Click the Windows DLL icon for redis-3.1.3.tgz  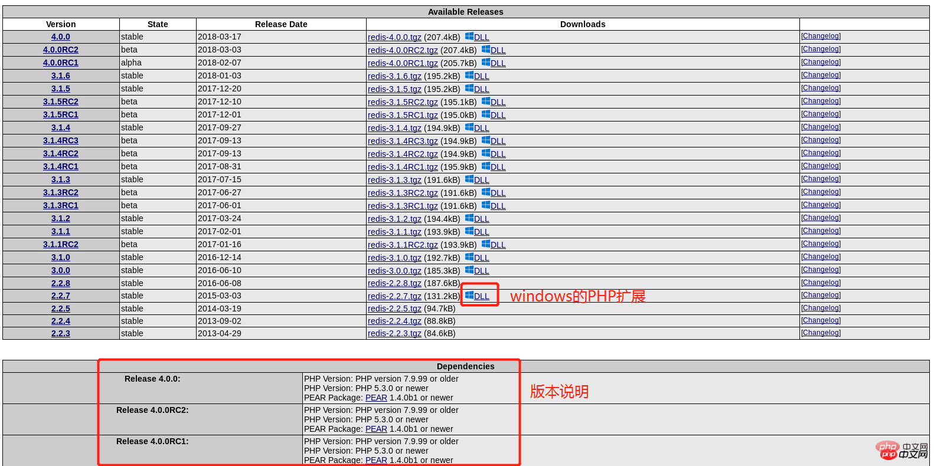coord(469,179)
